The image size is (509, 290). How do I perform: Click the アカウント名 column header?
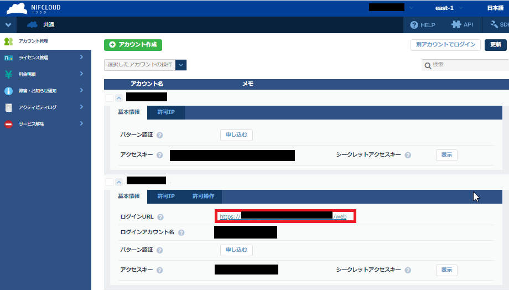[x=147, y=84]
